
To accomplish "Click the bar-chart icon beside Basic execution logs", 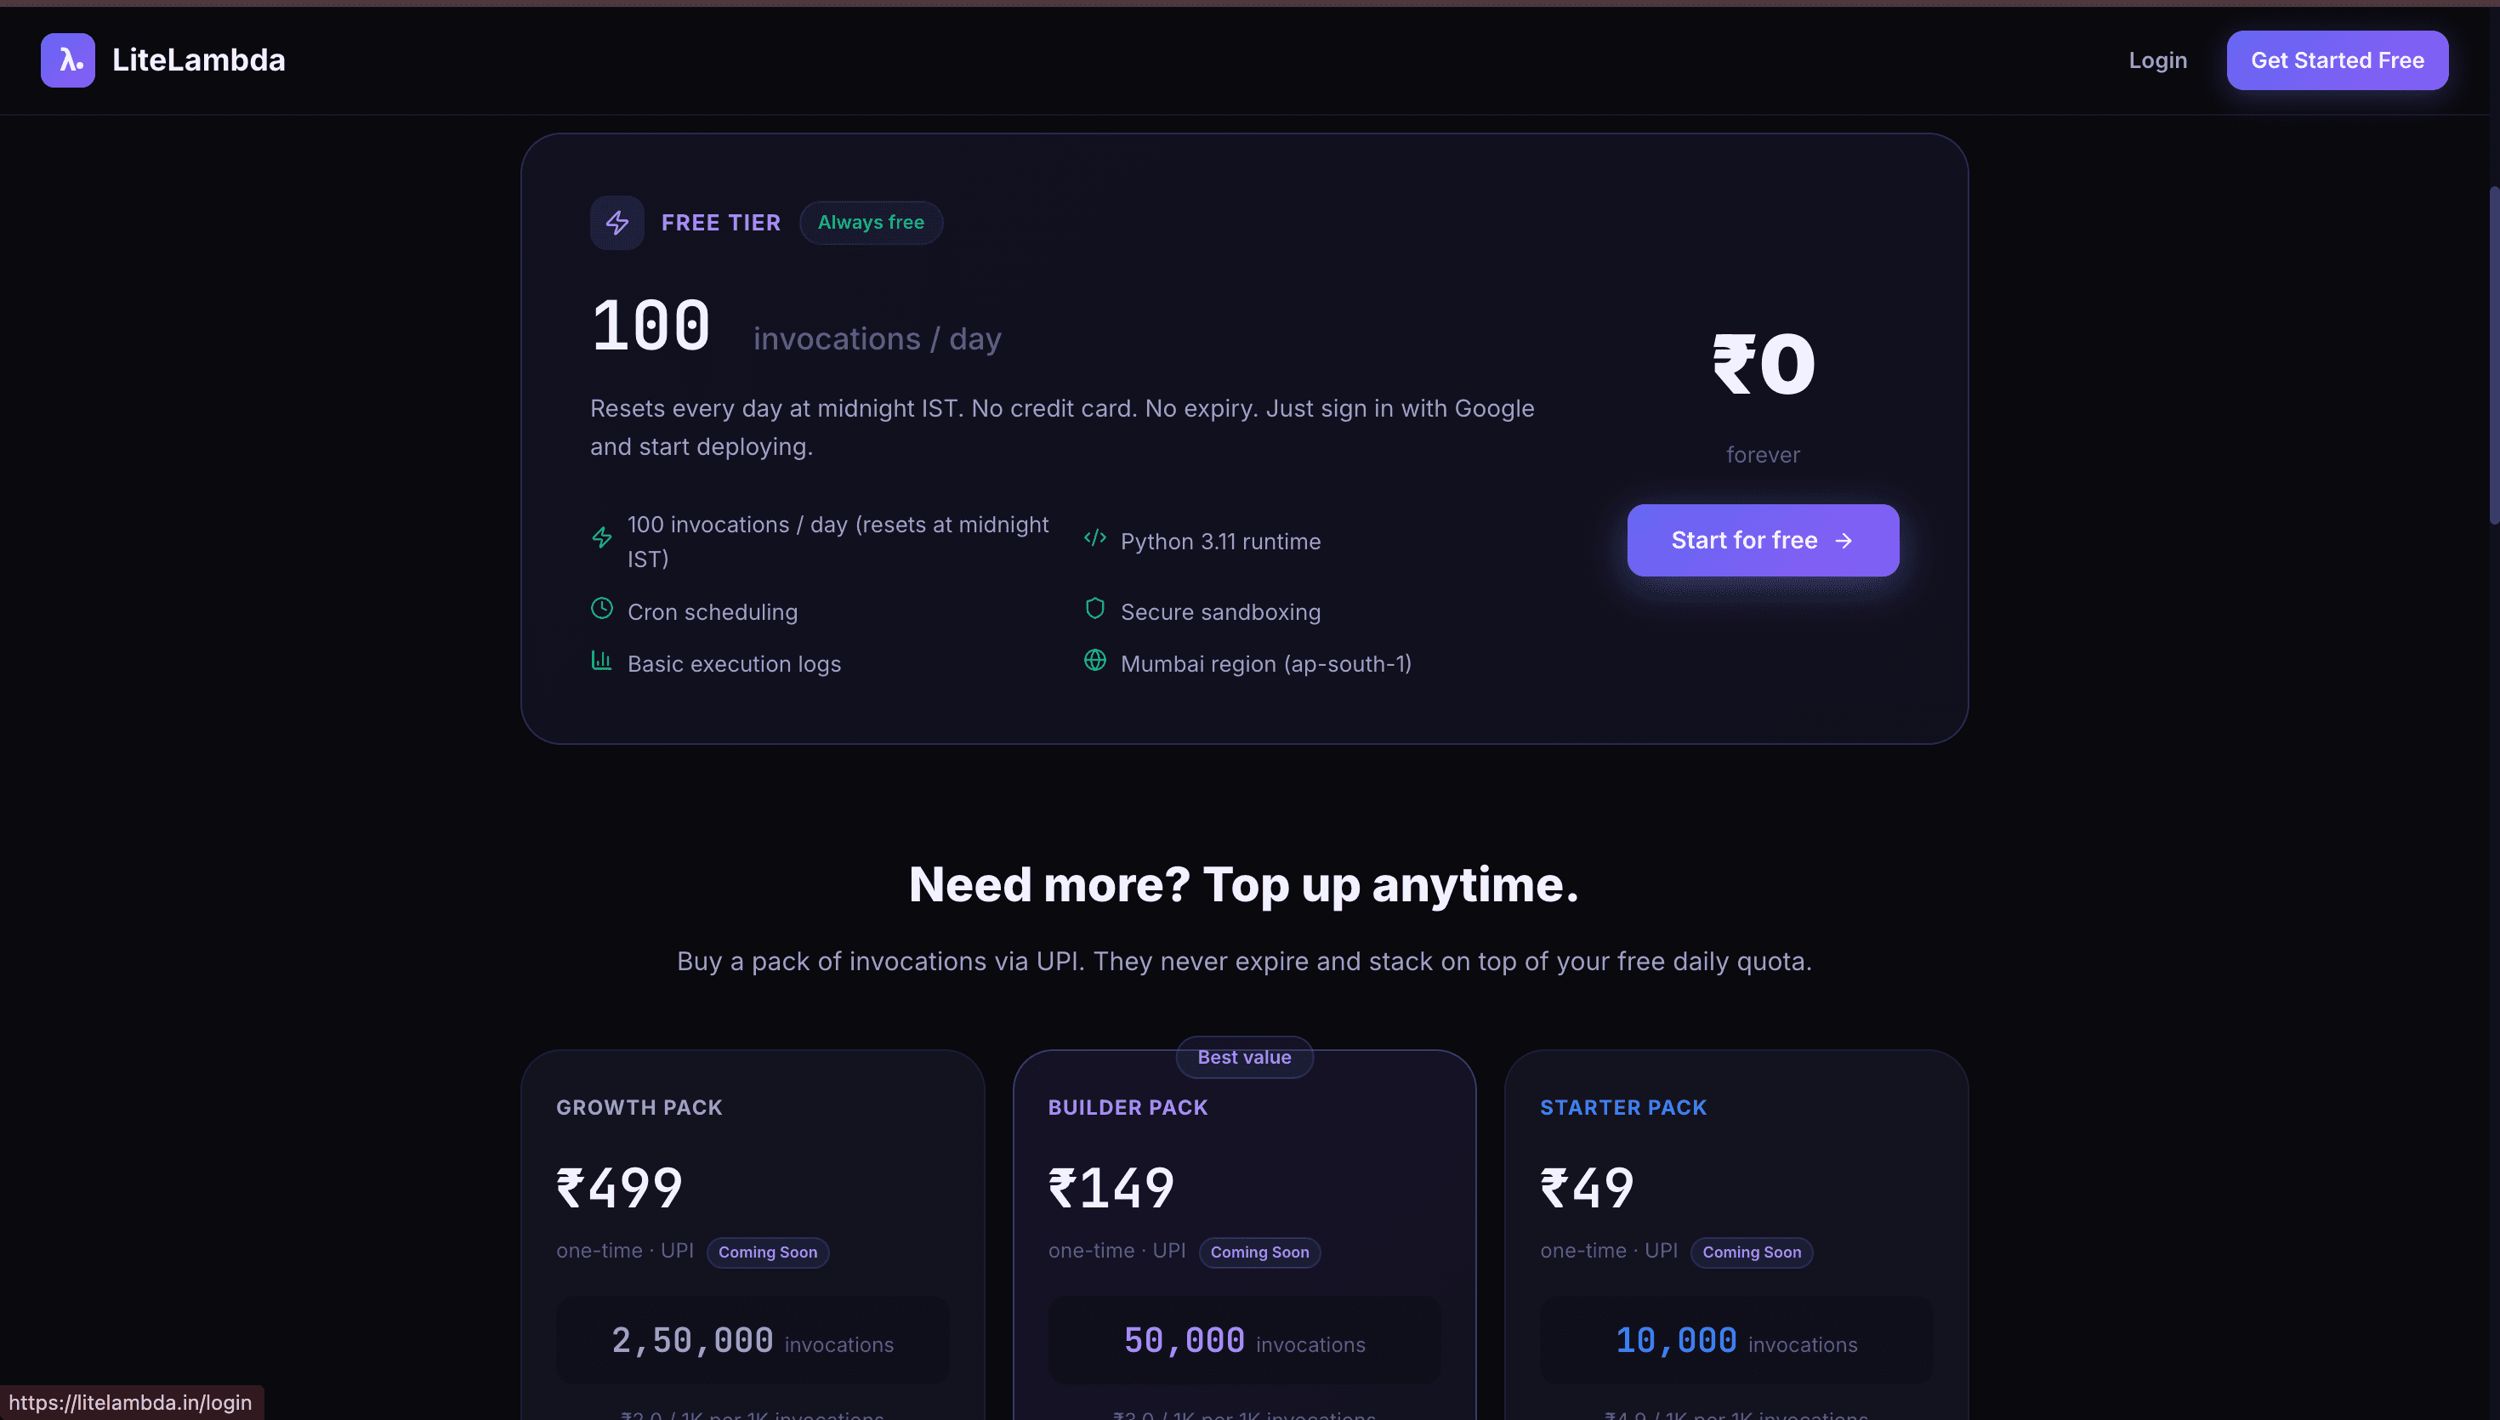I will 601,661.
